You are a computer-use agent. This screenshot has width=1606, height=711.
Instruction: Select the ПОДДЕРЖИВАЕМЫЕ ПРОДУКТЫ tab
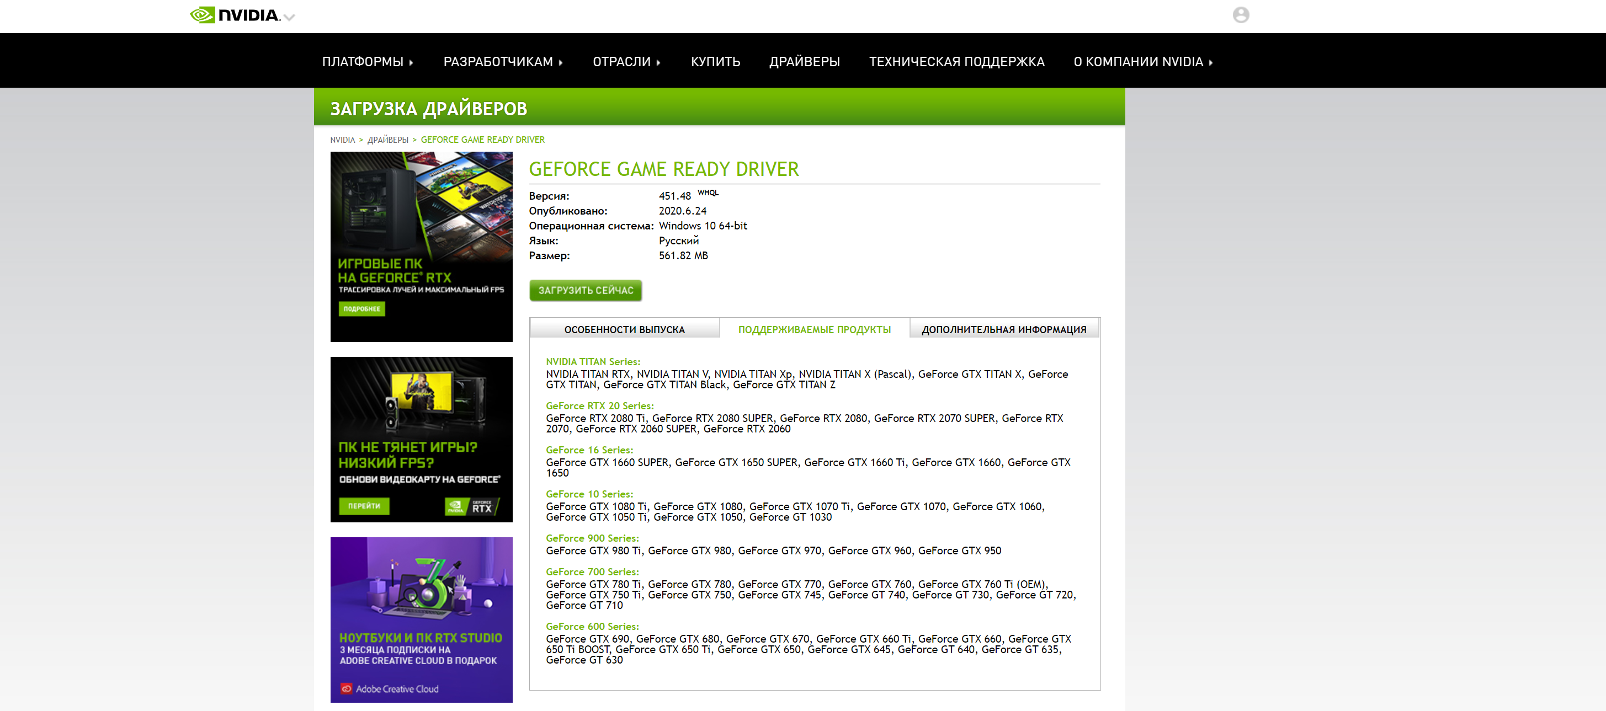coord(814,329)
